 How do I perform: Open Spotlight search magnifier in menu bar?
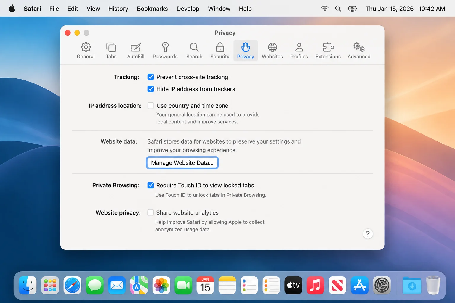point(338,9)
